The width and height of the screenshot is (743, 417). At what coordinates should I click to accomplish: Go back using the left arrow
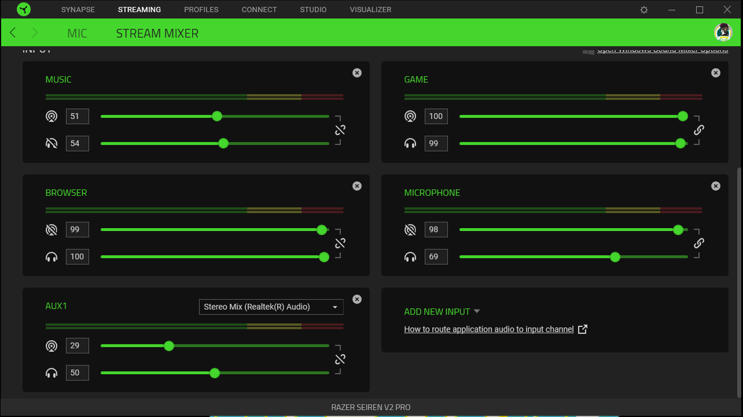[x=13, y=32]
